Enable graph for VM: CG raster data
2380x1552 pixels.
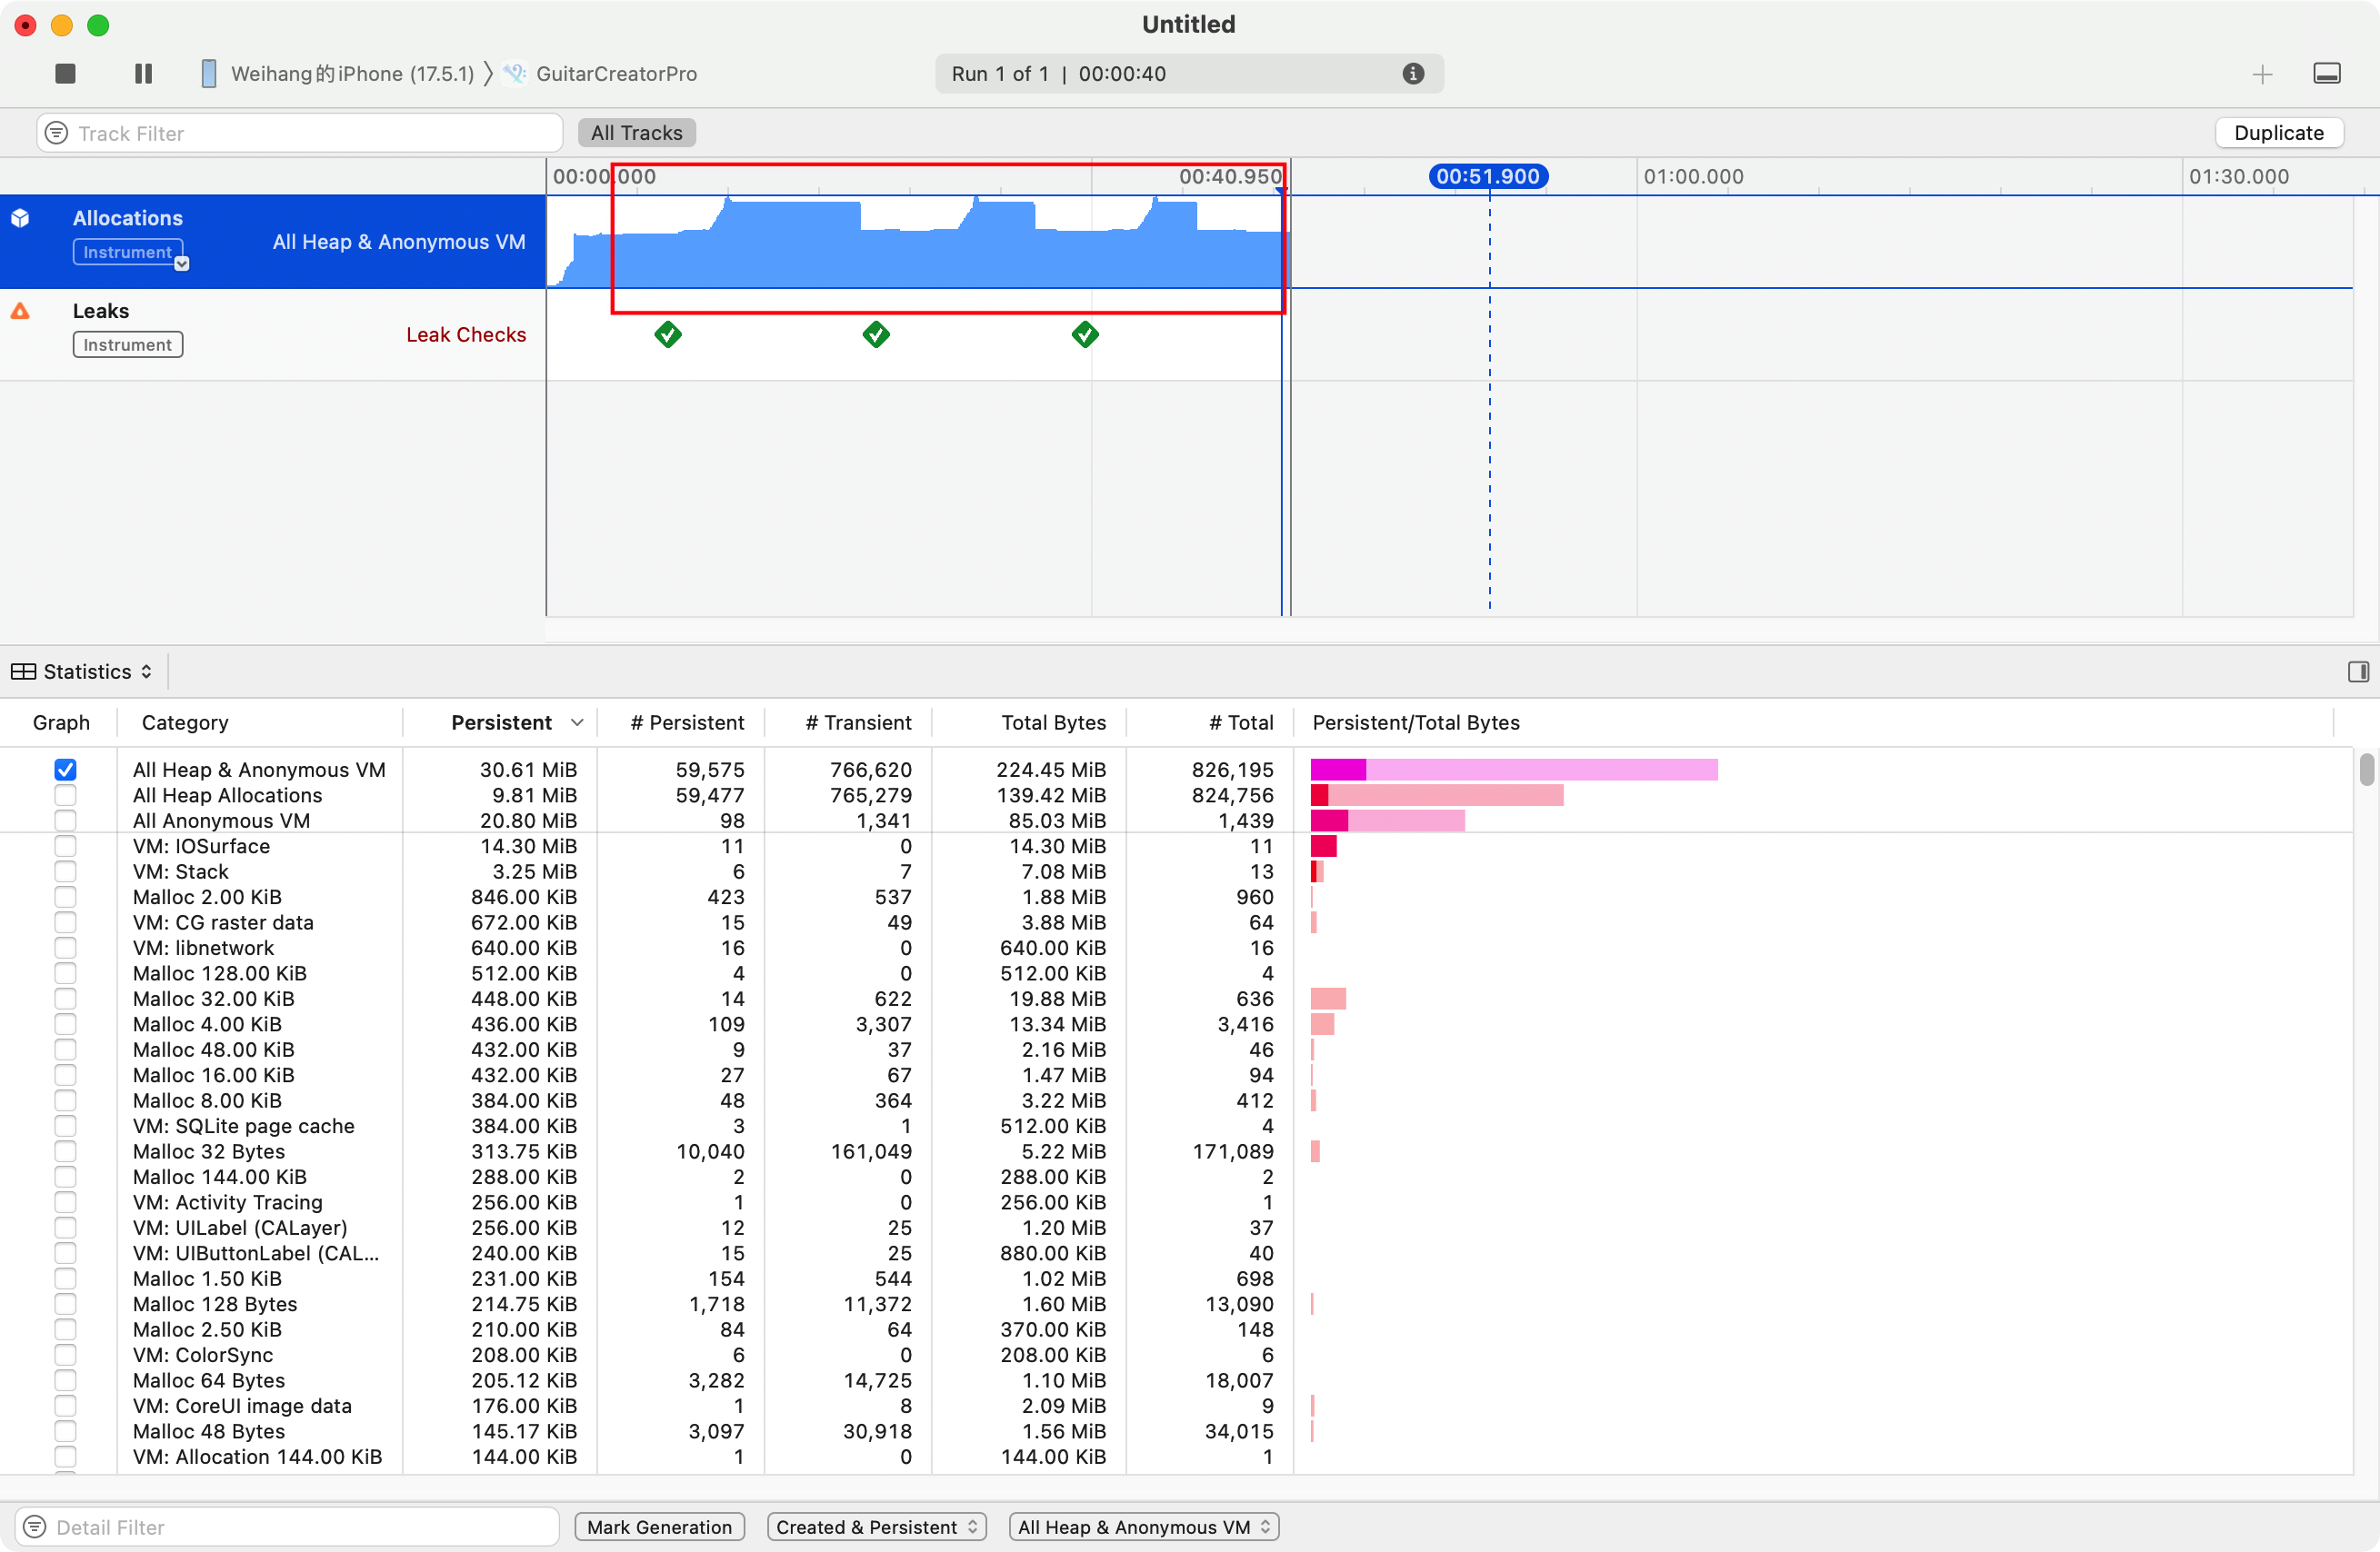click(x=65, y=922)
